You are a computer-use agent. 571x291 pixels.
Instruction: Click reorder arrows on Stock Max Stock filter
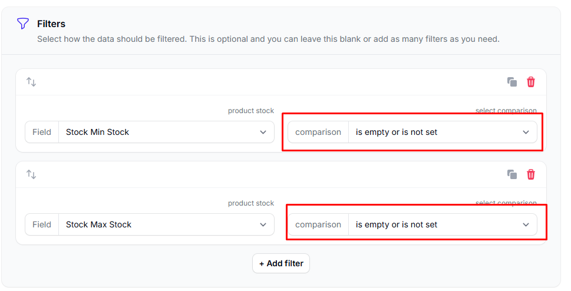[x=31, y=174]
